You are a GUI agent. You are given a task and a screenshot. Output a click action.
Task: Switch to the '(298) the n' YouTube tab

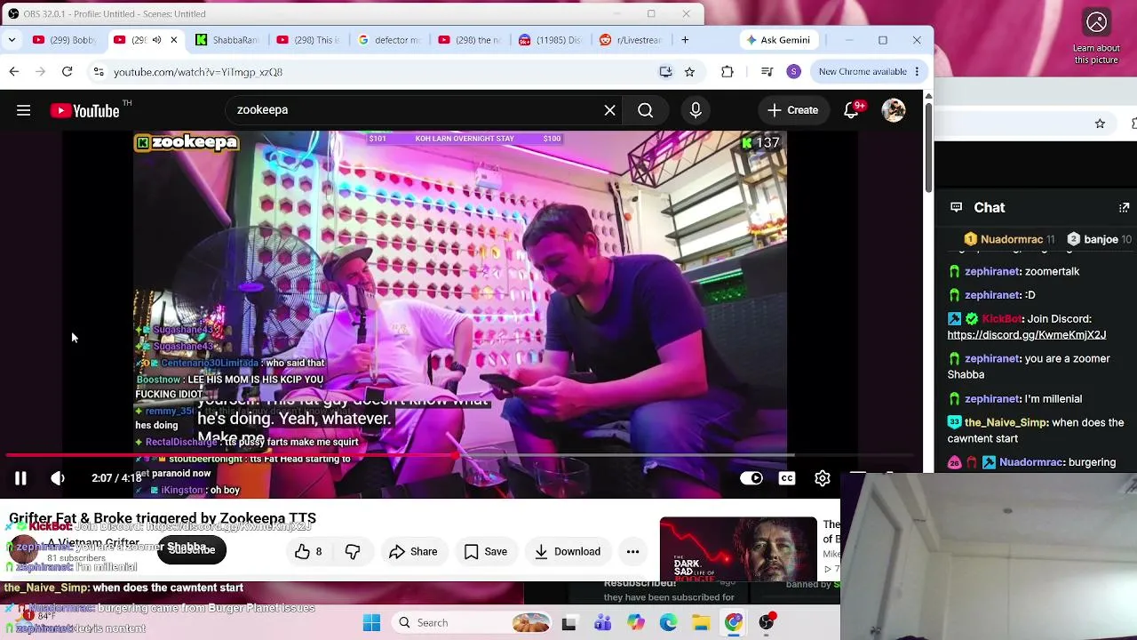click(470, 40)
